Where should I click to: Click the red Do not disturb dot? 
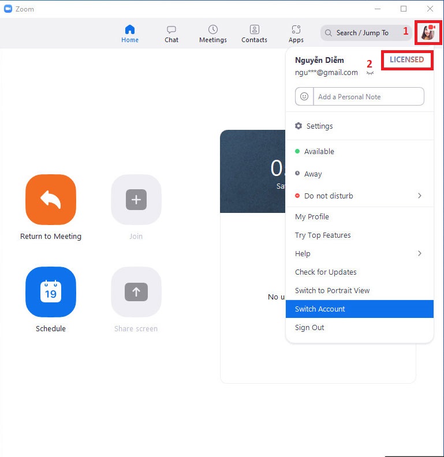pos(297,196)
